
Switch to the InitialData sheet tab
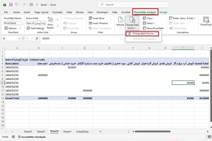[82, 131]
